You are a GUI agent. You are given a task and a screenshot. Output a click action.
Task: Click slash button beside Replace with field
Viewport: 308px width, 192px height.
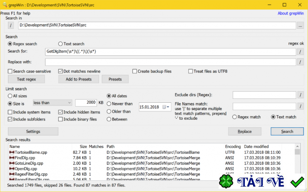point(300,62)
